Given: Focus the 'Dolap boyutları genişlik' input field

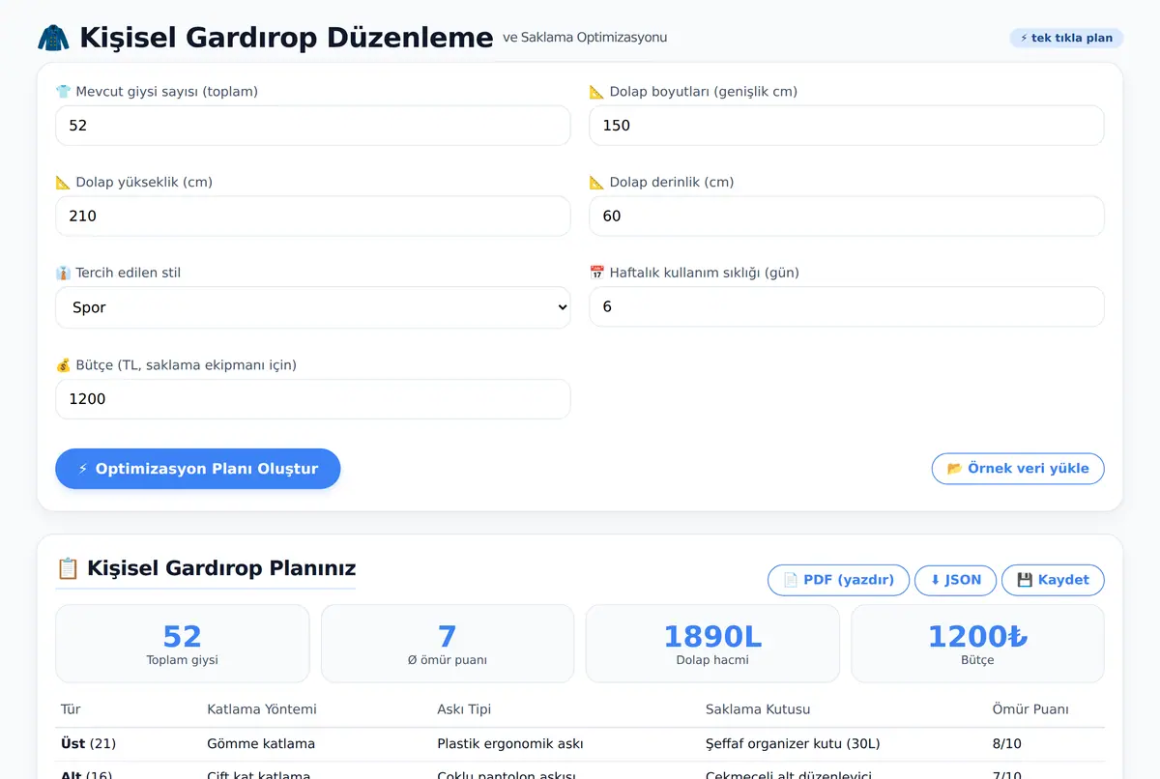Looking at the screenshot, I should [x=847, y=126].
